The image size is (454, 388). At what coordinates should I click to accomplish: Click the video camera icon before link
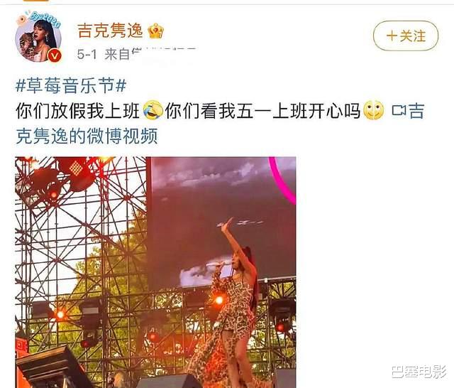pos(399,111)
